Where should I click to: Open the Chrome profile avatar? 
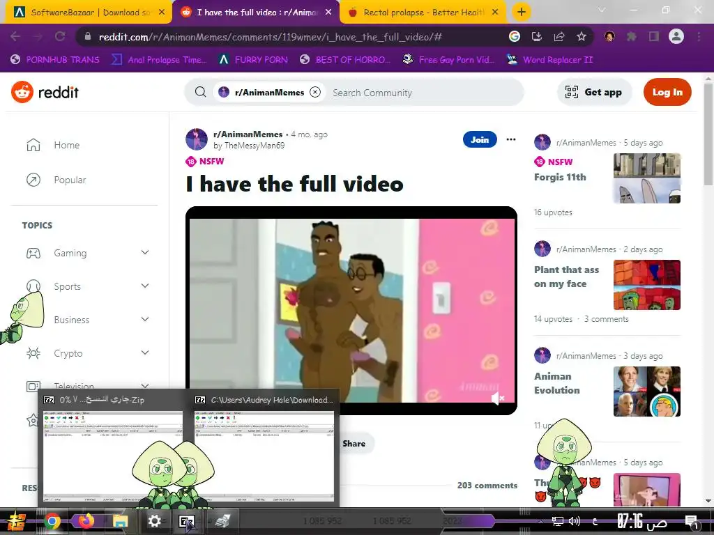[x=676, y=36]
